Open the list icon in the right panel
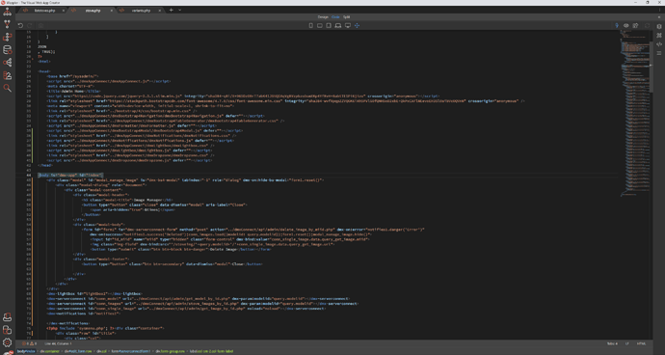665x355 pixels. tap(659, 53)
